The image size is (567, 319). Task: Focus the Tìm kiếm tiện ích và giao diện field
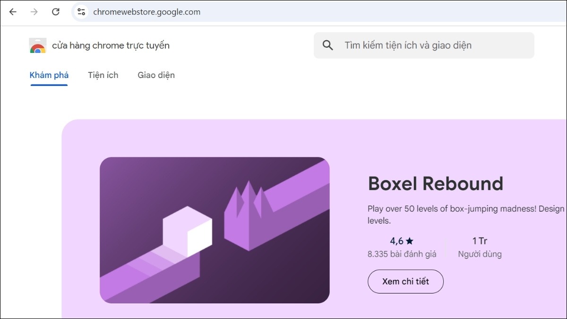(424, 45)
